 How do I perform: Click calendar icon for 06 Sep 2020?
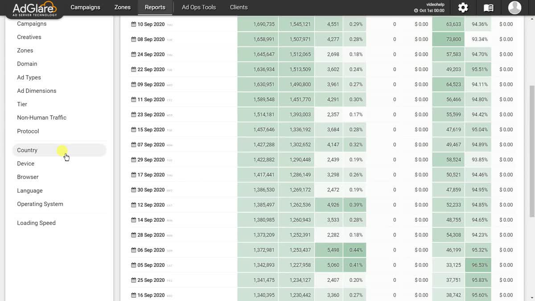[134, 250]
